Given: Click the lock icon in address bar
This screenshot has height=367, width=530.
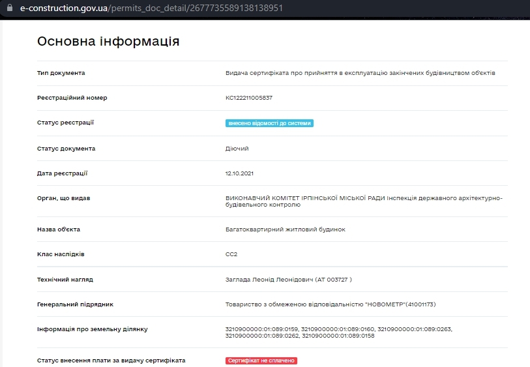Looking at the screenshot, I should [10, 7].
